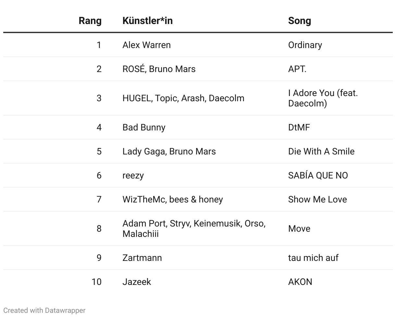Click the APT. song cell
396x318 pixels.
(x=297, y=69)
